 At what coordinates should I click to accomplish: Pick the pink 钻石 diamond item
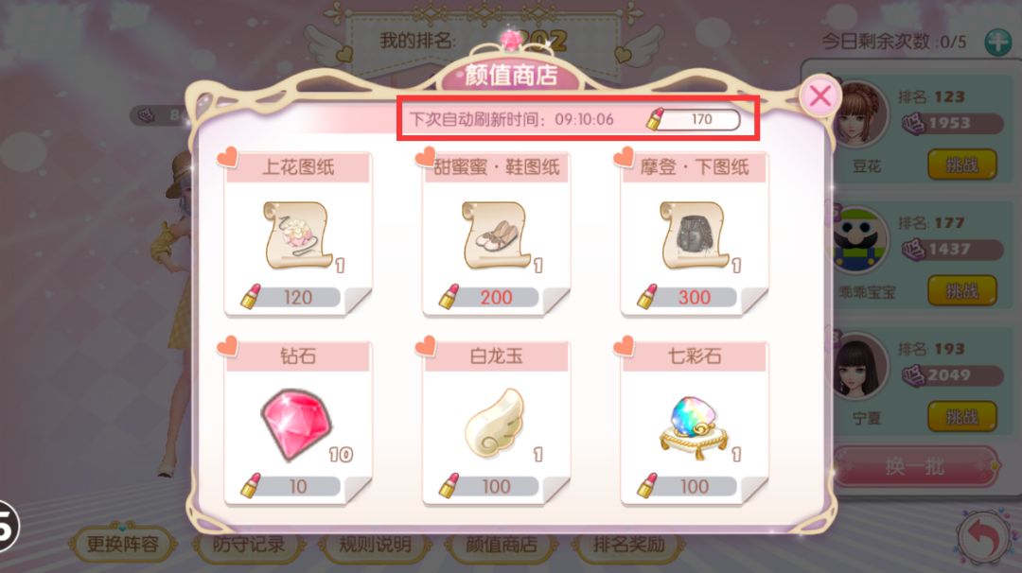click(297, 424)
